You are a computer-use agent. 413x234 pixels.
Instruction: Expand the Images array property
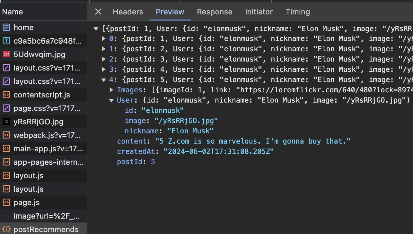coord(112,90)
